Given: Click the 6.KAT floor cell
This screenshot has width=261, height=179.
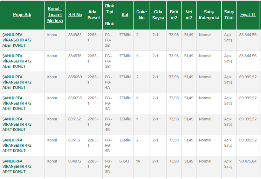Looking at the screenshot, I should tap(125, 161).
